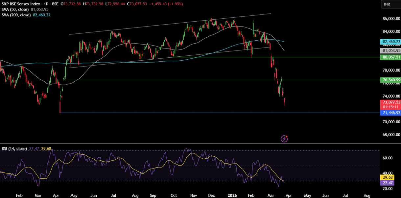The height and width of the screenshot is (198, 401).
Task: Click the purple lightning bolt icon
Action: click(x=284, y=139)
